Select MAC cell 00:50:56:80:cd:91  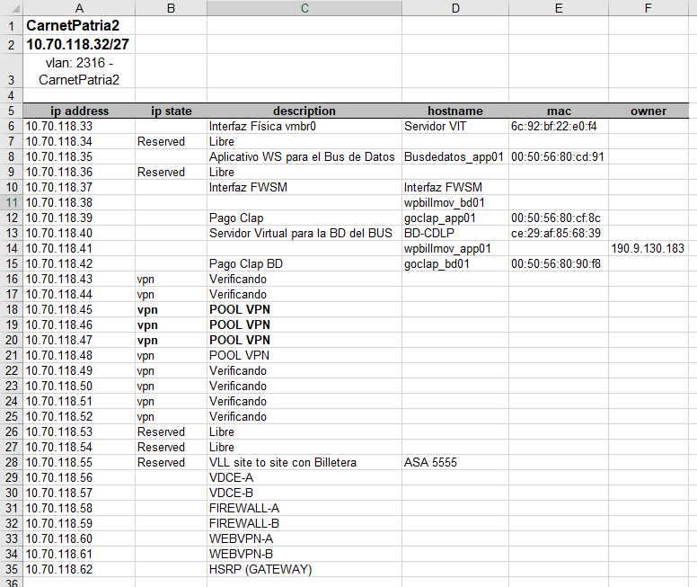point(559,156)
